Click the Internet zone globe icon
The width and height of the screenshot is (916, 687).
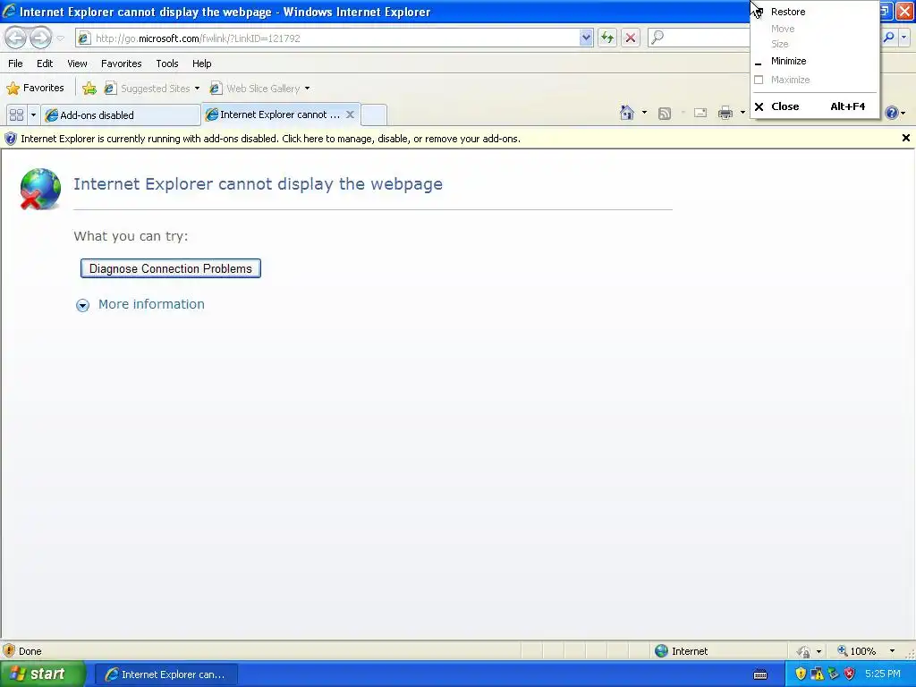(661, 651)
